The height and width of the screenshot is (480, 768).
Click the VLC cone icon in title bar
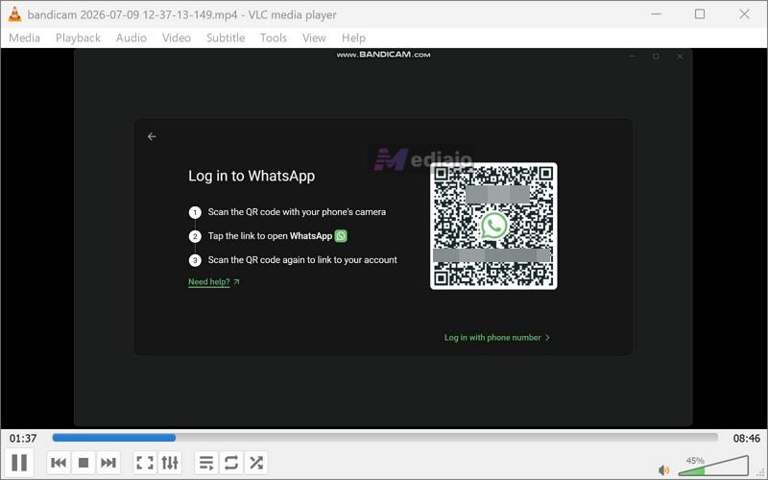14,14
